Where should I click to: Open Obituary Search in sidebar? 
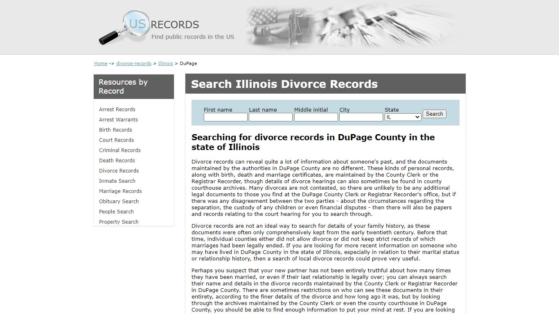(119, 201)
